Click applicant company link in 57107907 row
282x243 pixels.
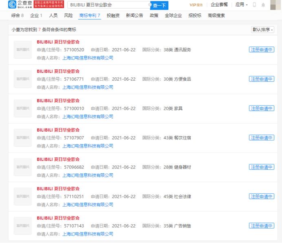click(88, 146)
